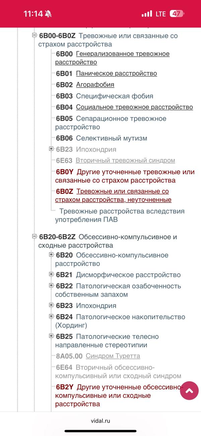
Task: Open Социальное тревожное расстройство link
Action: pyautogui.click(x=134, y=107)
